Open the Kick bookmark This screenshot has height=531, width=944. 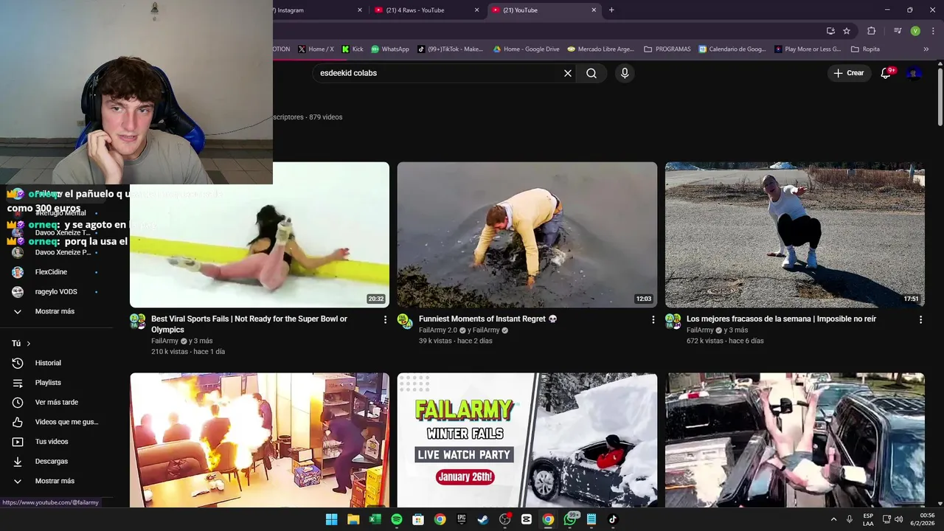coord(353,49)
